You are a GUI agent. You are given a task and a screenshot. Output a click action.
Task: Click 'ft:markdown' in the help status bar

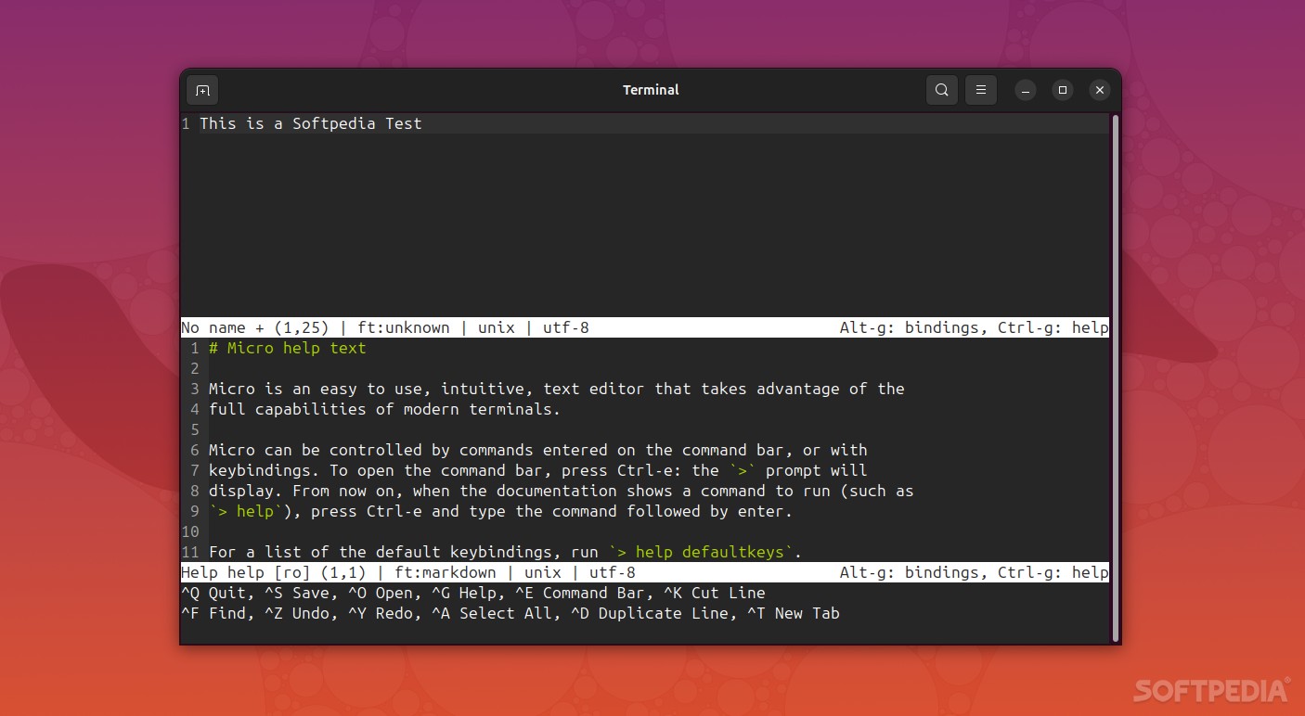[x=446, y=572]
